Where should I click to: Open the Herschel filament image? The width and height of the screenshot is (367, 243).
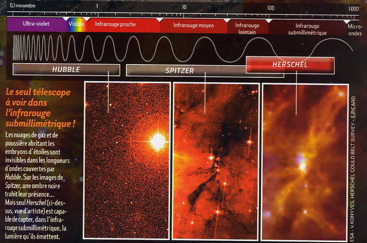(x=304, y=162)
